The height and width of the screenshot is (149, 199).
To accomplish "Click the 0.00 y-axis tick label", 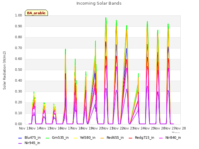I will pyautogui.click(x=19, y=124).
